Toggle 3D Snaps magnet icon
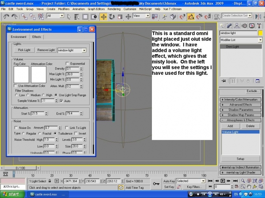 (x=182, y=17)
